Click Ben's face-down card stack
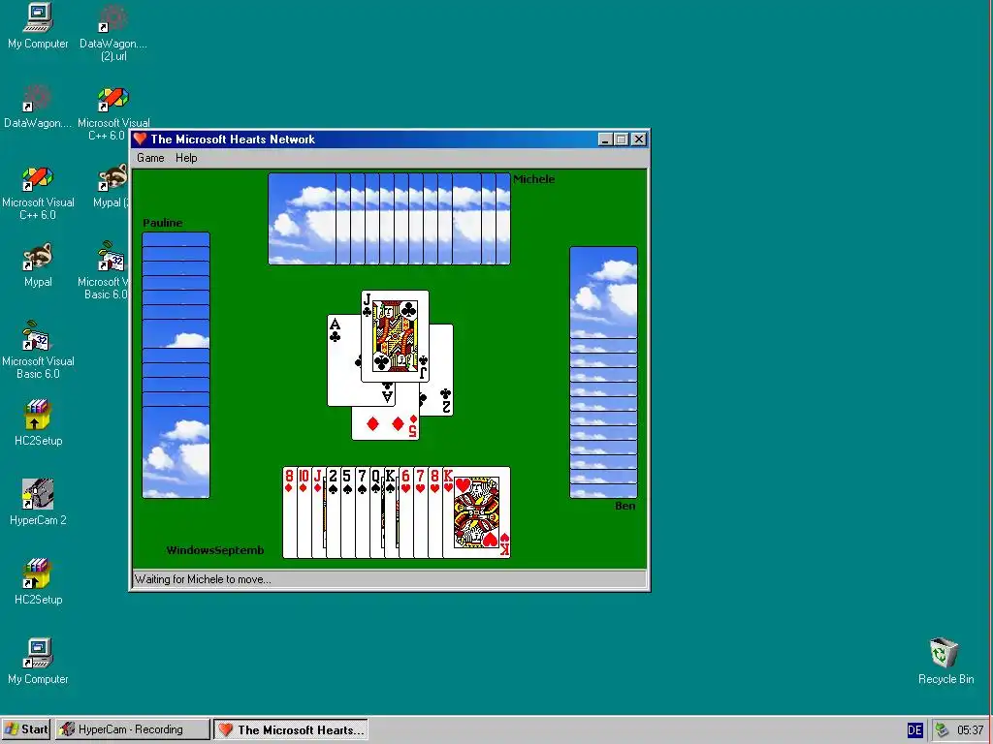Image resolution: width=993 pixels, height=744 pixels. 603,373
